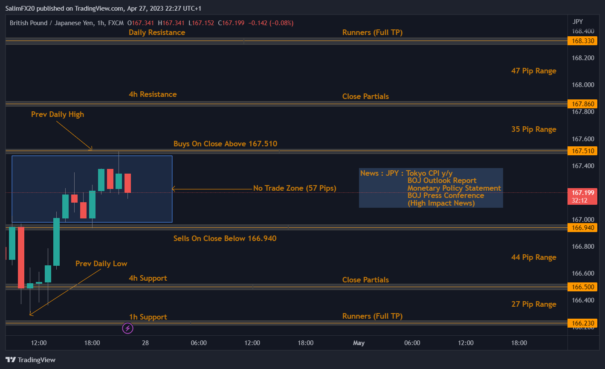Click the JPY currency label on price axis
This screenshot has width=605, height=369.
coord(578,22)
